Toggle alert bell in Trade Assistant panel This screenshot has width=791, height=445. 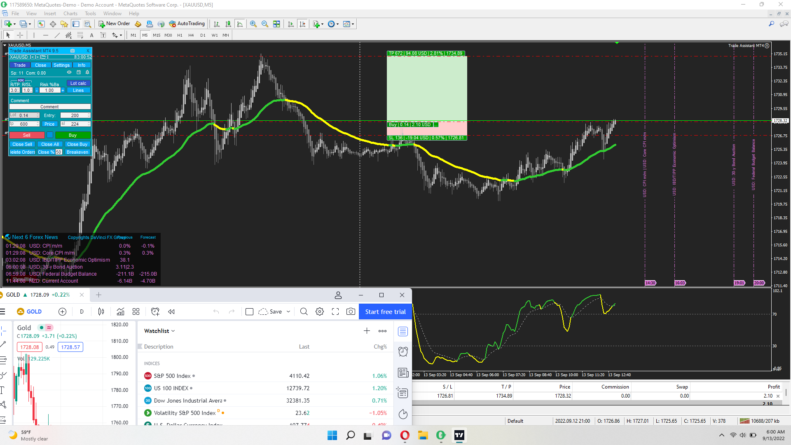[x=87, y=73]
